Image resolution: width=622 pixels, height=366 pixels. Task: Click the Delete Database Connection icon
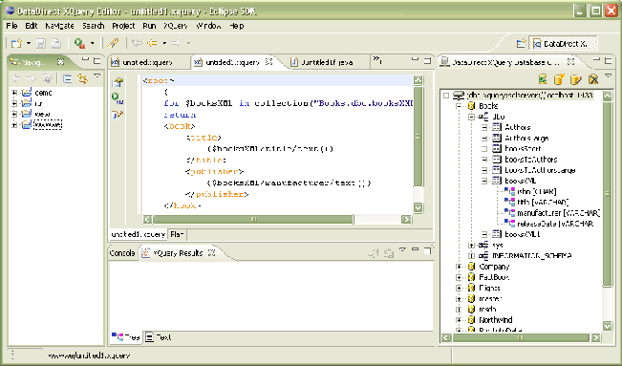593,79
